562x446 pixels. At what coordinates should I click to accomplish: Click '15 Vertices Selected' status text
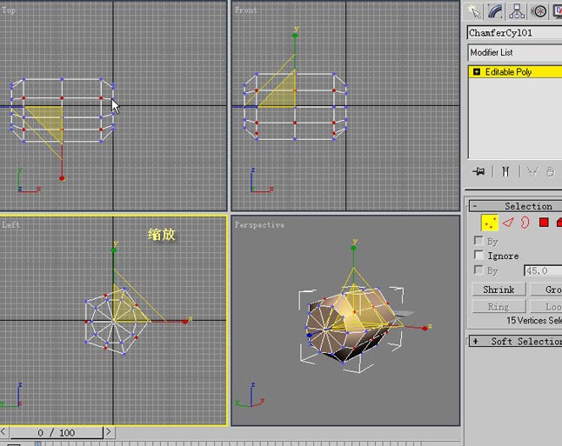534,320
